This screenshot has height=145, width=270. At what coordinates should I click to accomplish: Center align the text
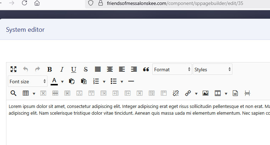click(x=110, y=70)
